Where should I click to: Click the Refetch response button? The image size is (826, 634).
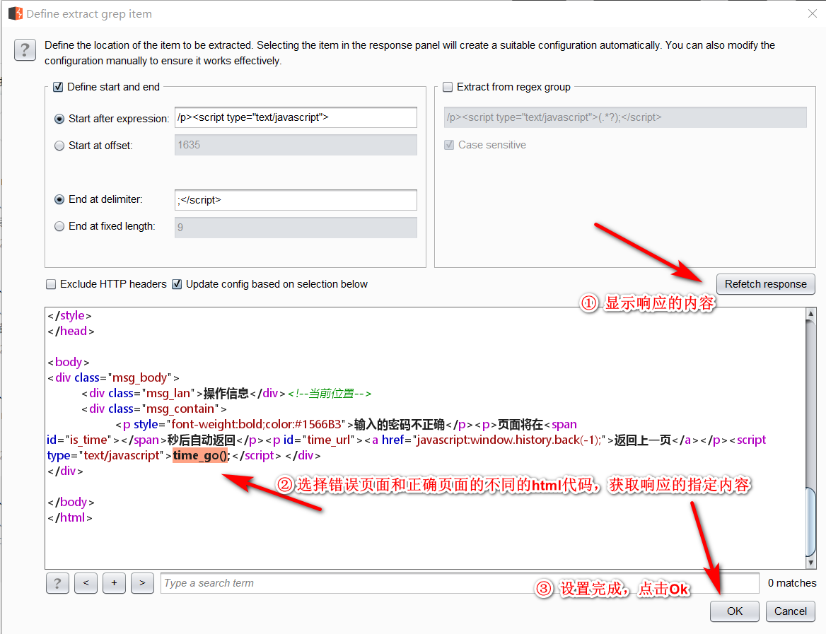[765, 284]
